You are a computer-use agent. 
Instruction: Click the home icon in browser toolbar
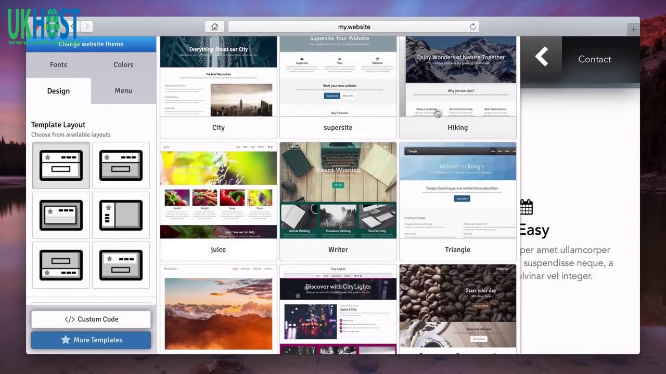click(x=214, y=26)
